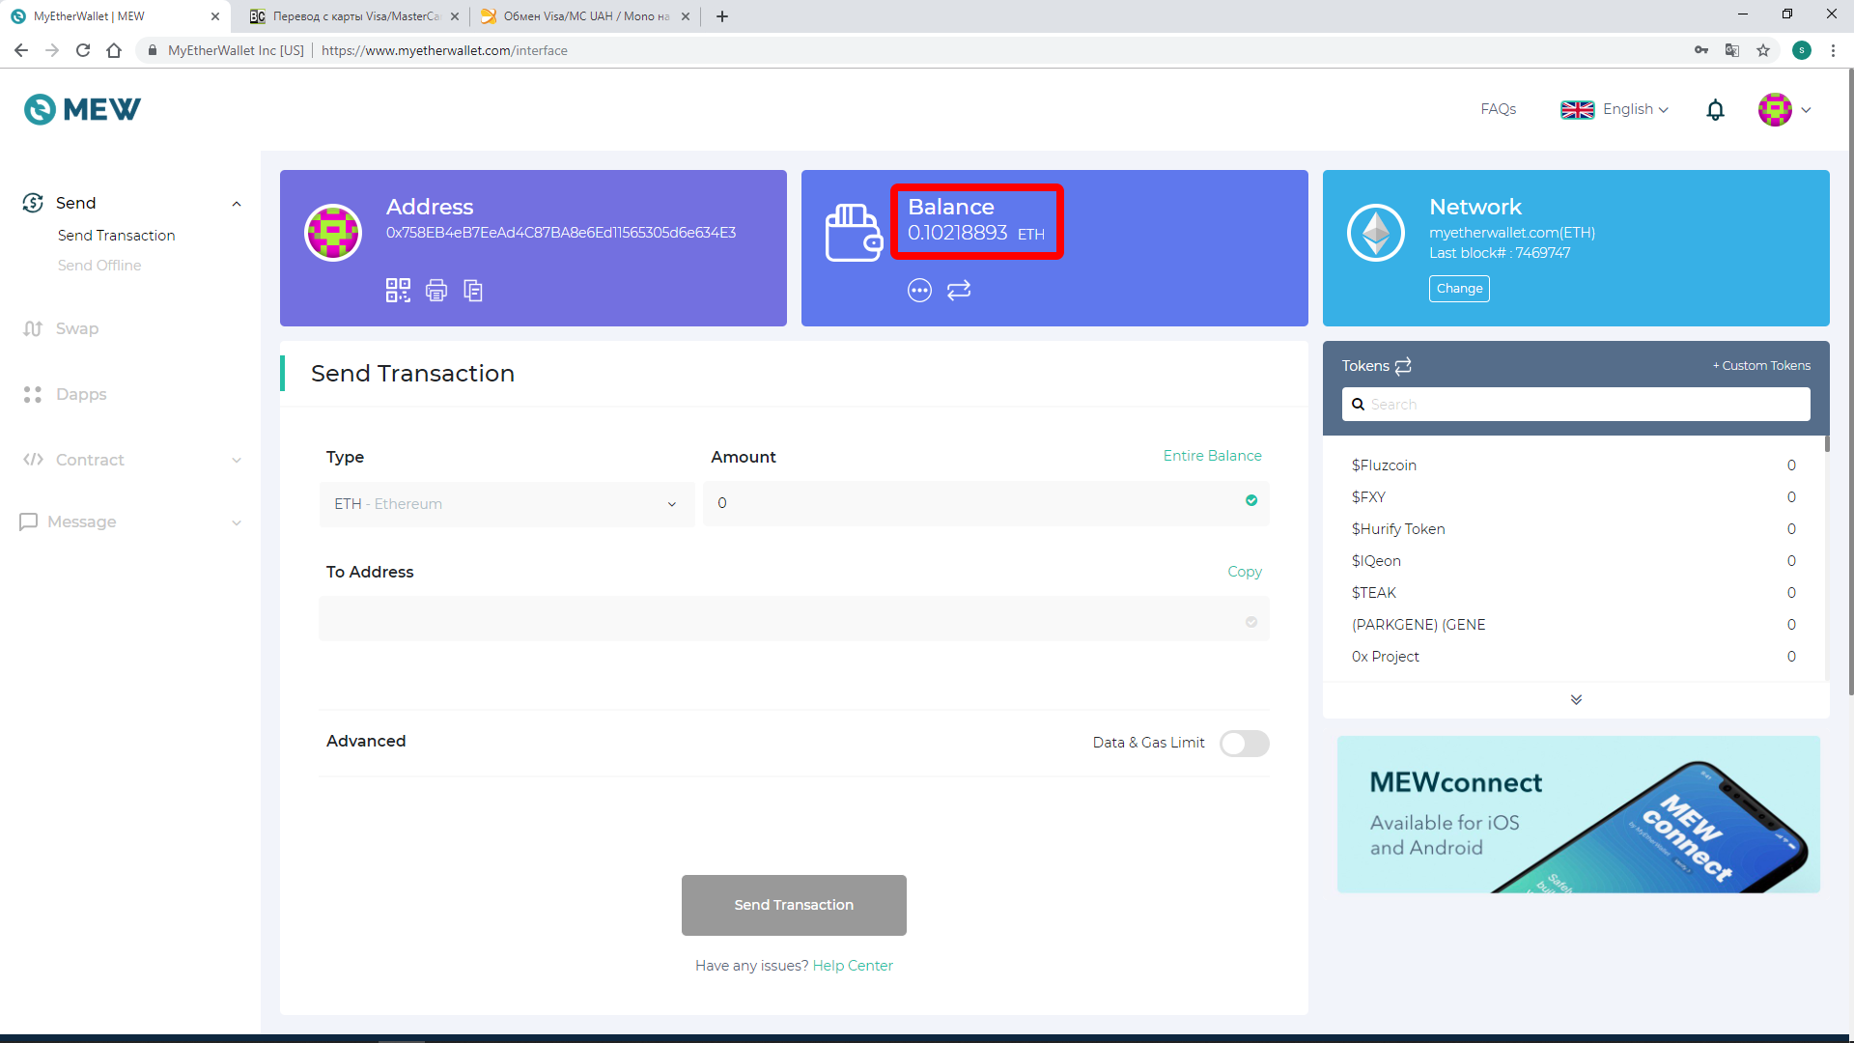Go back using browser back arrow
The height and width of the screenshot is (1043, 1854).
click(21, 50)
